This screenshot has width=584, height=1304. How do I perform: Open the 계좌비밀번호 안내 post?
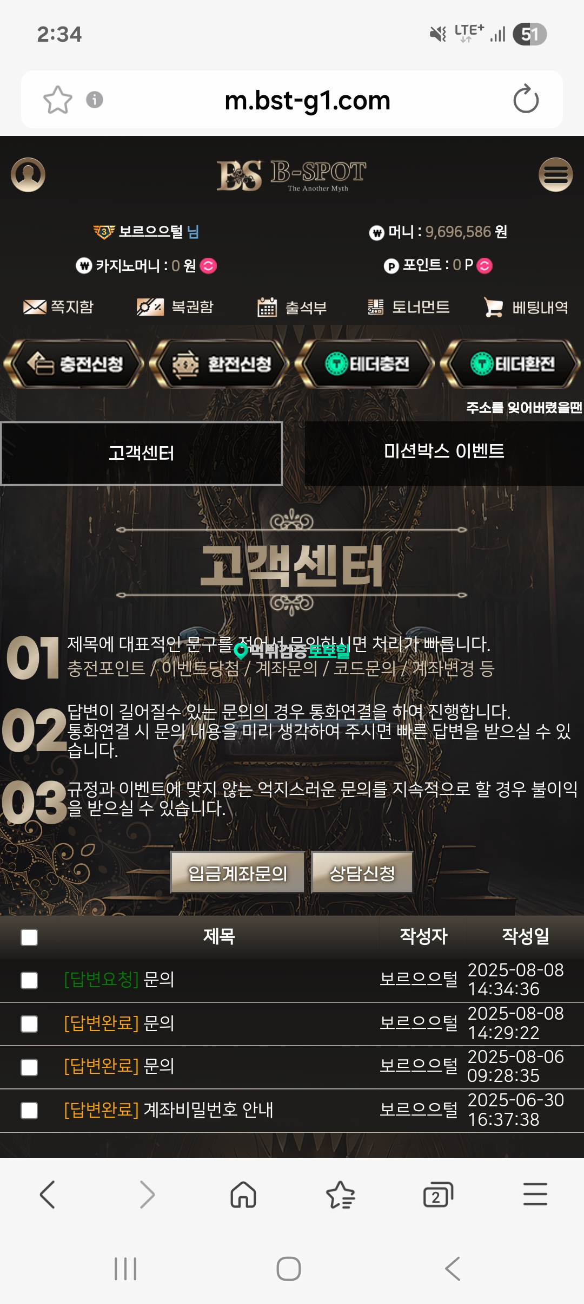[x=169, y=1110]
